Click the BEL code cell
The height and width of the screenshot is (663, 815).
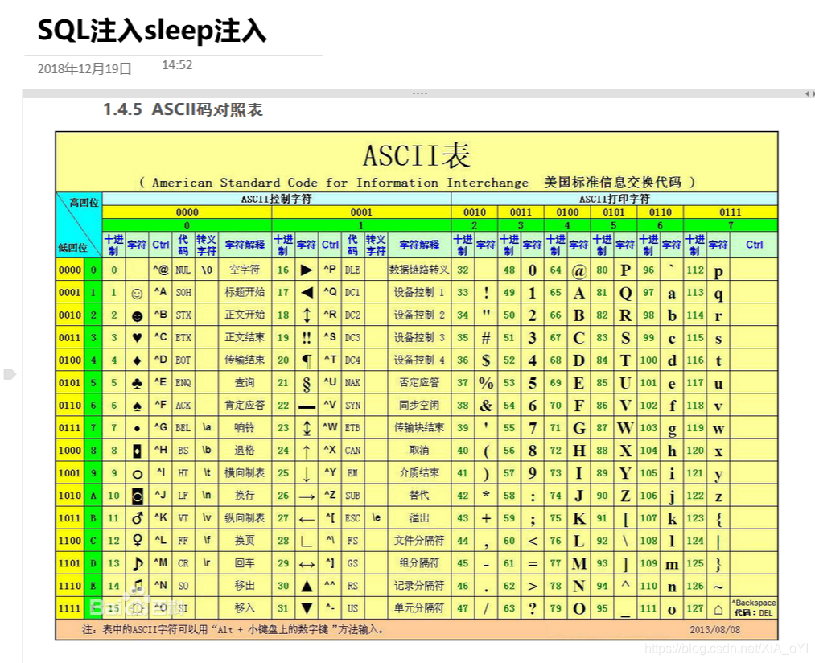click(183, 427)
